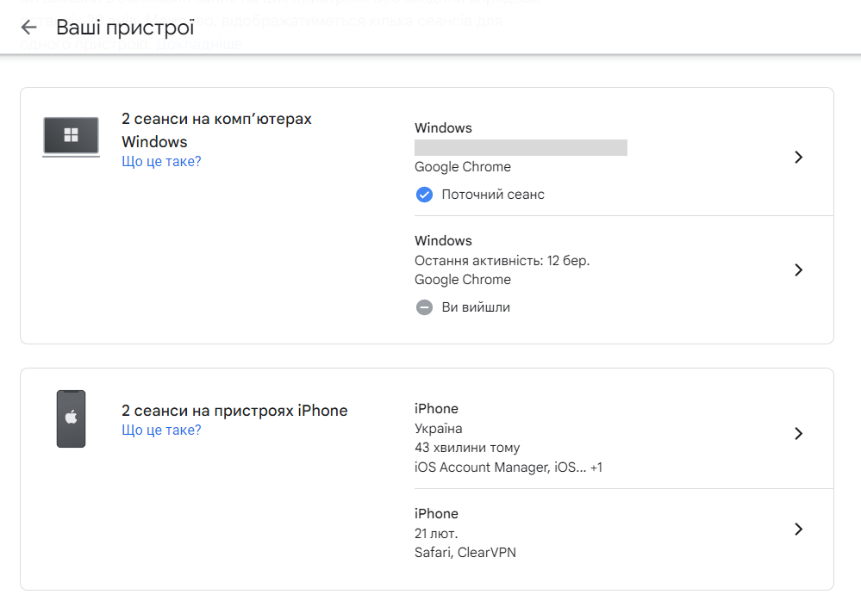The image size is (861, 607).
Task: Click the greyed-out device name under Windows
Action: [x=521, y=147]
